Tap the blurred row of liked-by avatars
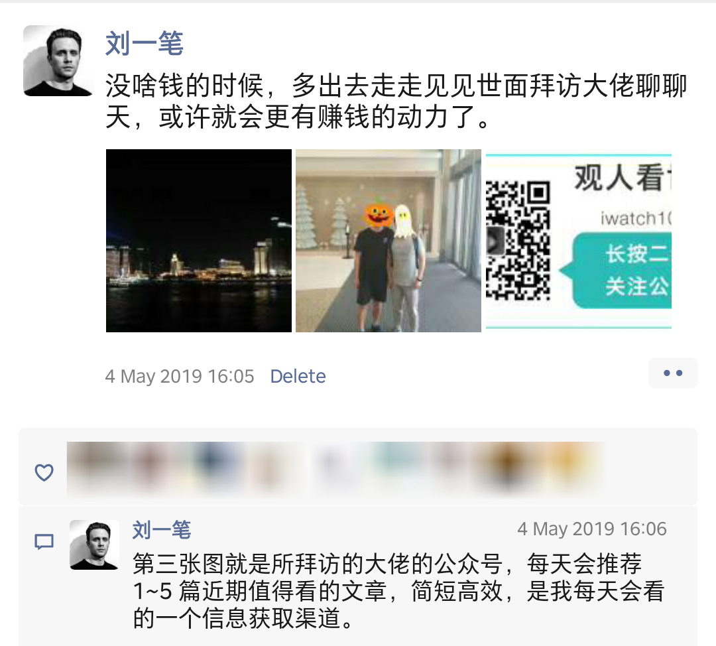Image resolution: width=716 pixels, height=646 pixels. (335, 468)
